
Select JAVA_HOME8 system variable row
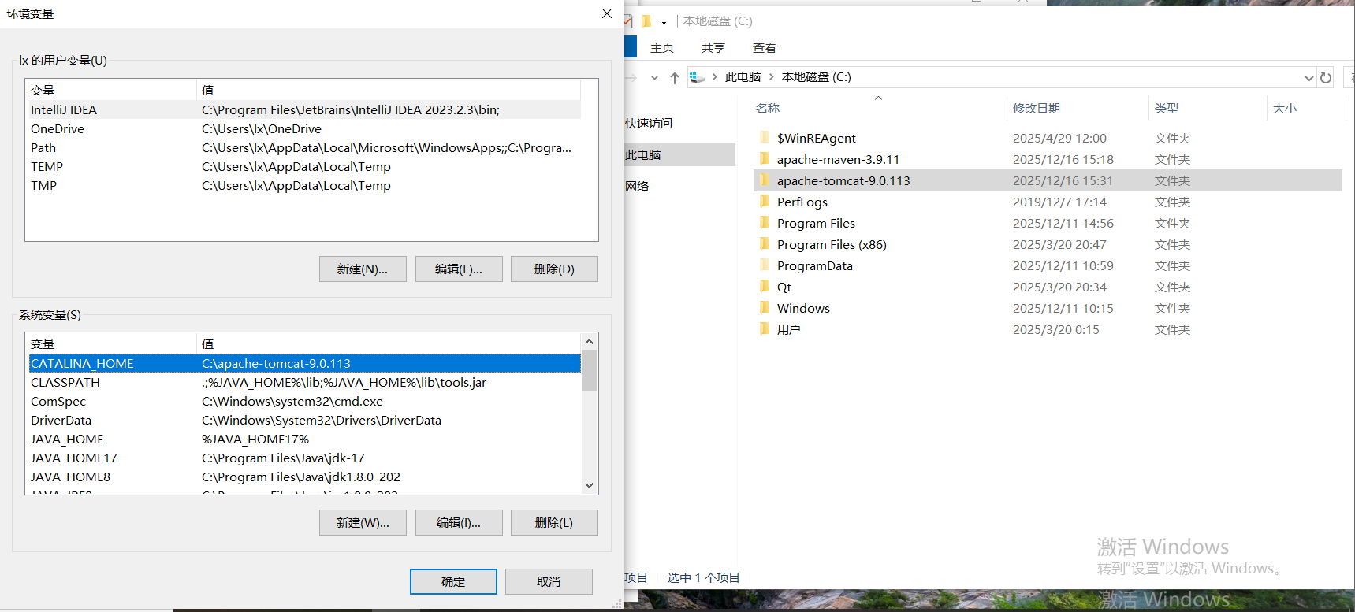pos(304,477)
